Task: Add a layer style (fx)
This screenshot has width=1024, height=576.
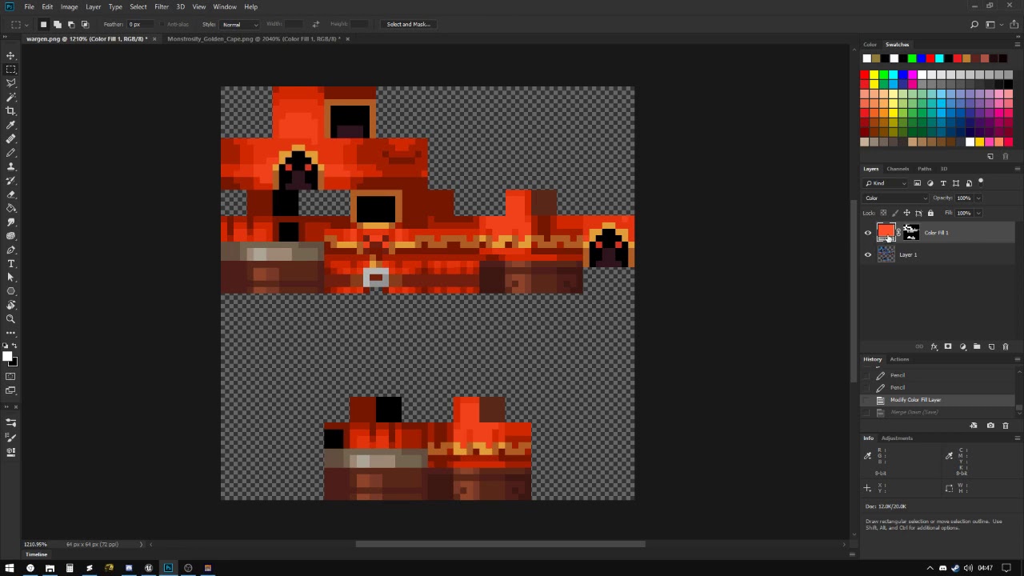Action: tap(934, 346)
